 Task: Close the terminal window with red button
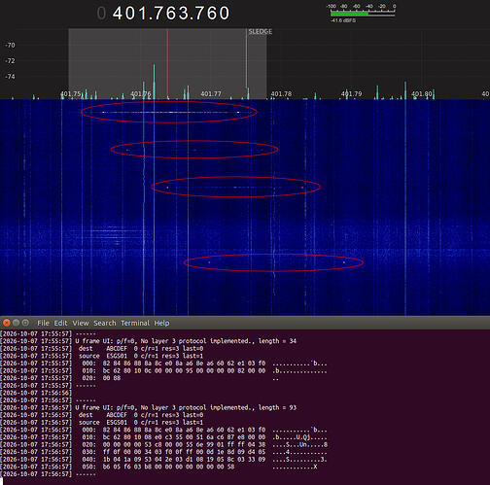click(x=7, y=323)
